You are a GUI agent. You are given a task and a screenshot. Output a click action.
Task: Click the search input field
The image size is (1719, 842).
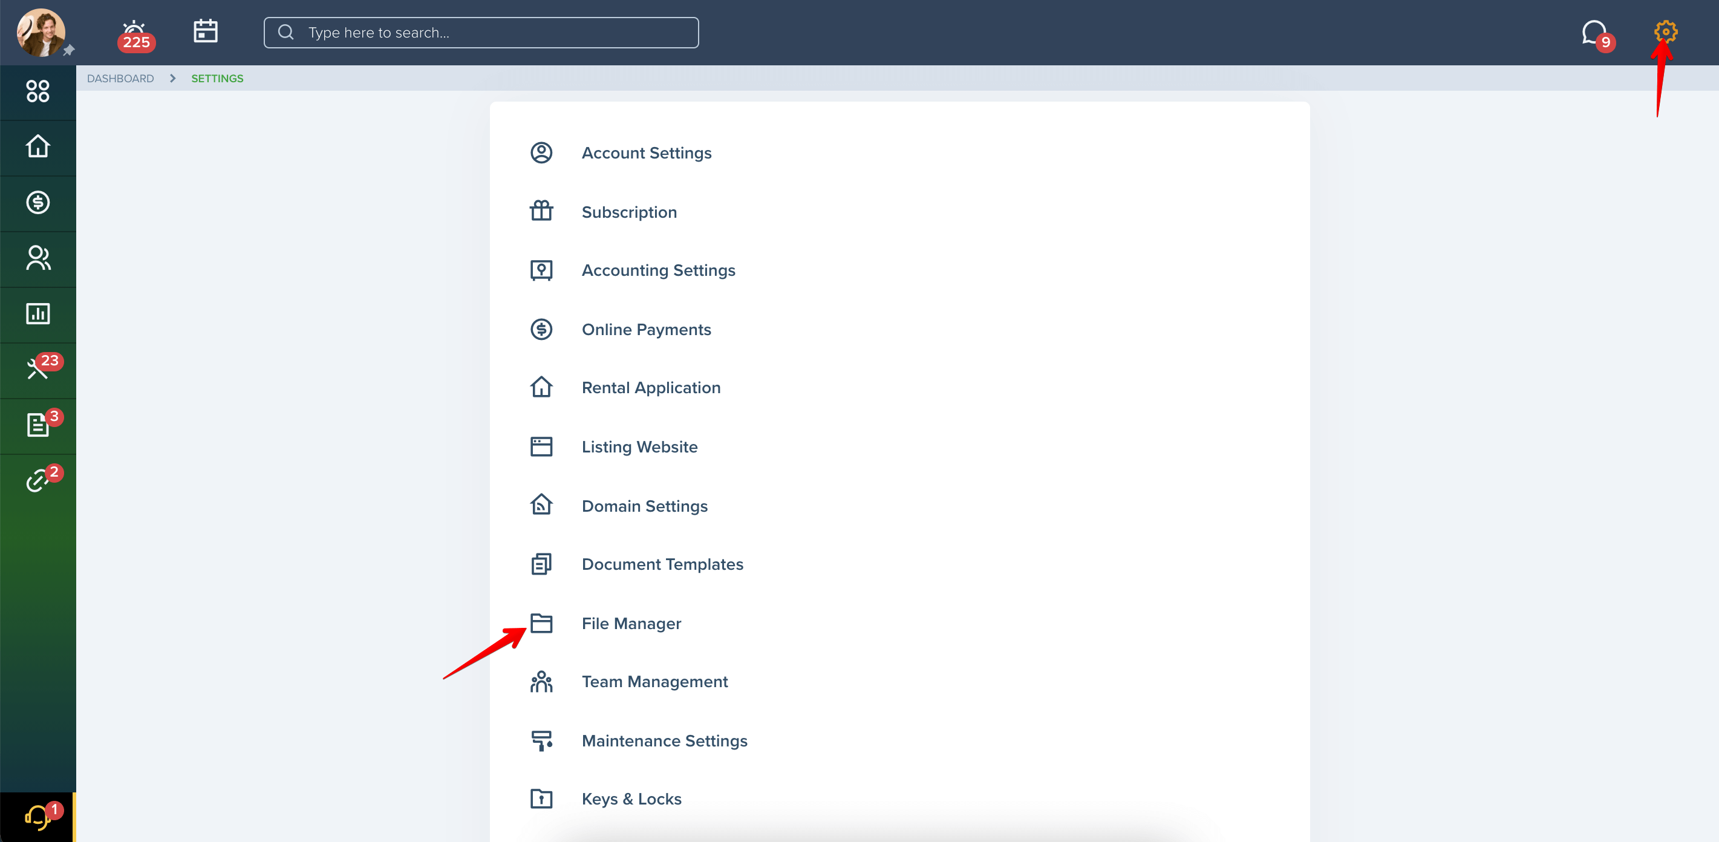pos(481,33)
